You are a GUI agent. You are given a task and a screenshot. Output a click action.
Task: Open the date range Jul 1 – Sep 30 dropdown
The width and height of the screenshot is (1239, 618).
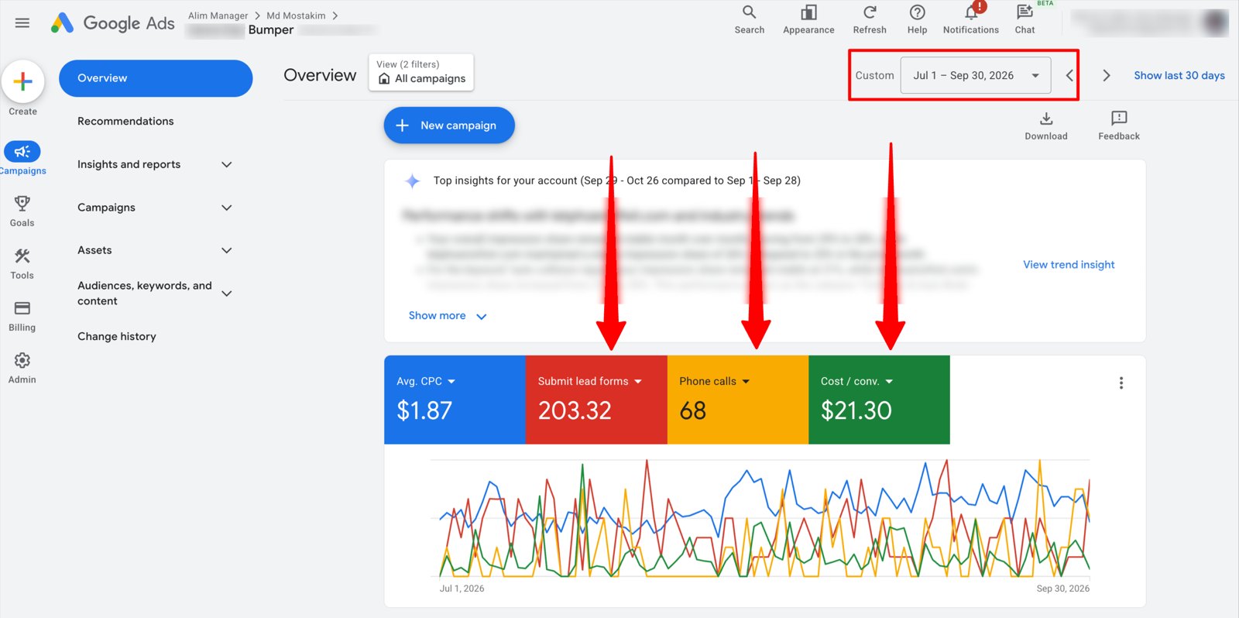pos(976,75)
